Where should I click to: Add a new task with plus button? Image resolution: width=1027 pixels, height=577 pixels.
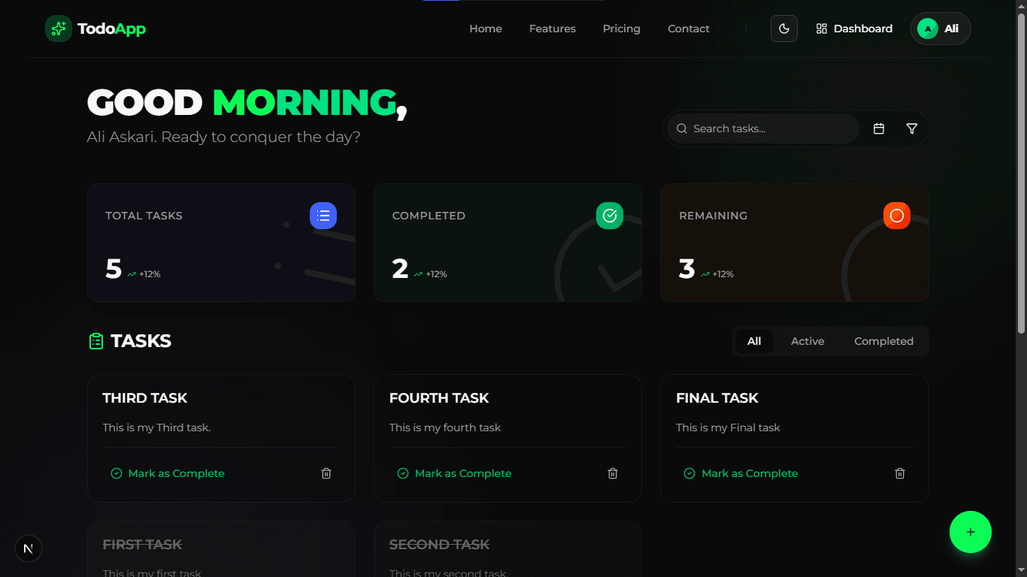(x=971, y=532)
